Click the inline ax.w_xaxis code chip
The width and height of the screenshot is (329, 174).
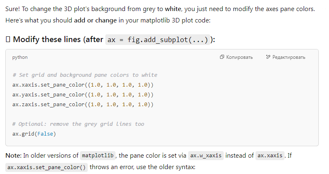206,156
